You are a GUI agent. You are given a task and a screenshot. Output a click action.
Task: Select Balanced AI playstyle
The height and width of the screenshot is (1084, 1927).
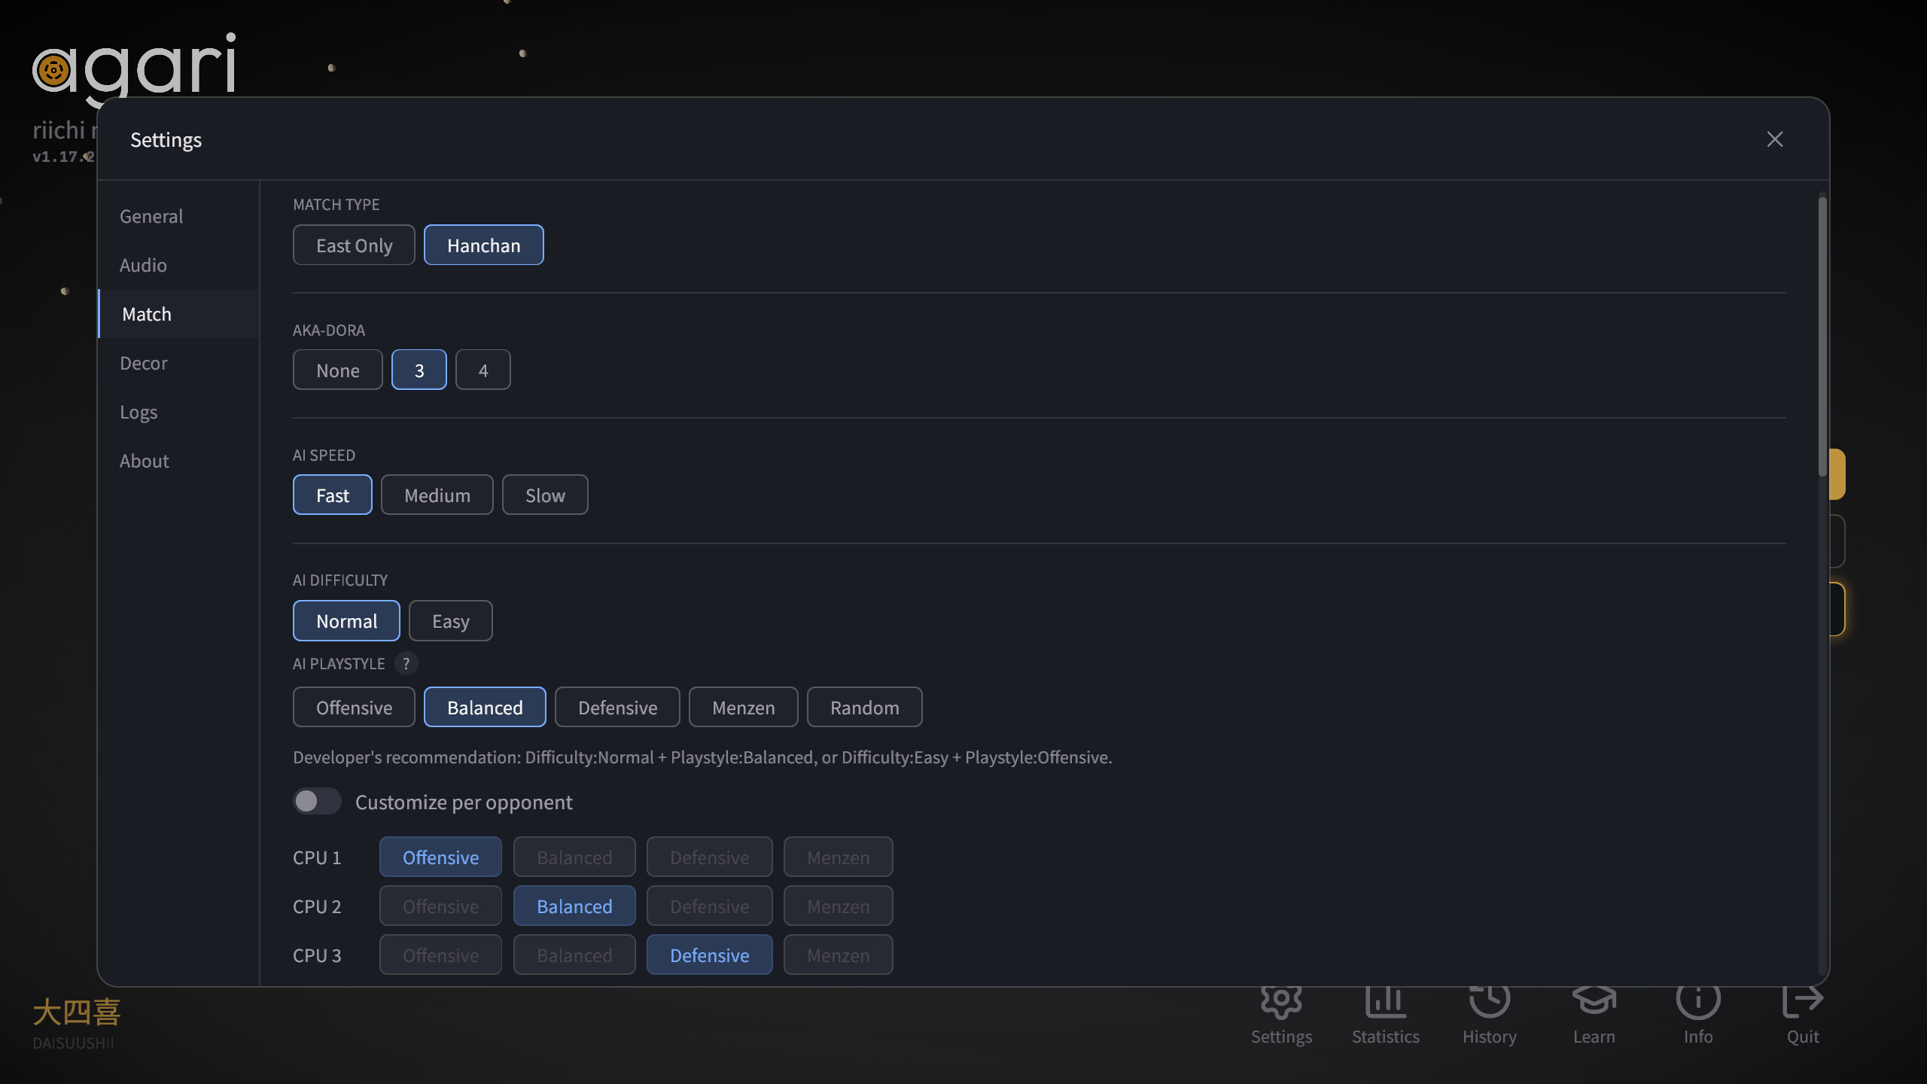(485, 708)
